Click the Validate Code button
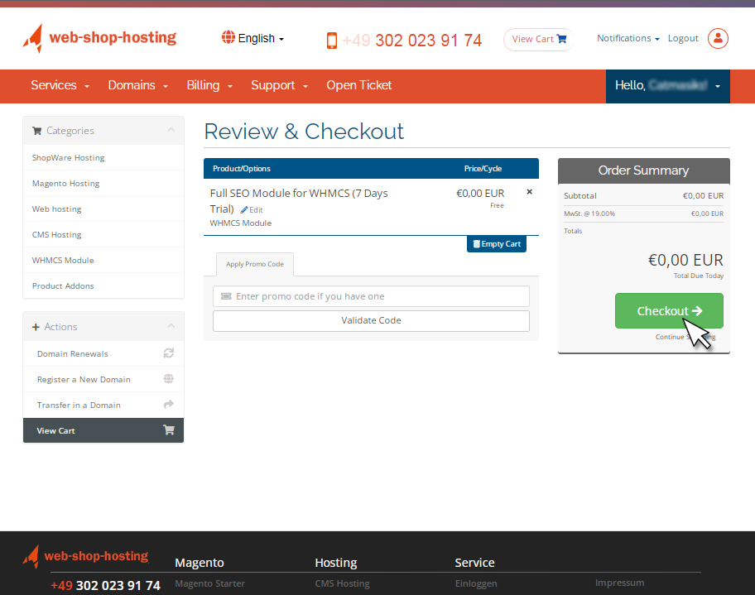Image resolution: width=755 pixels, height=595 pixels. coord(371,320)
